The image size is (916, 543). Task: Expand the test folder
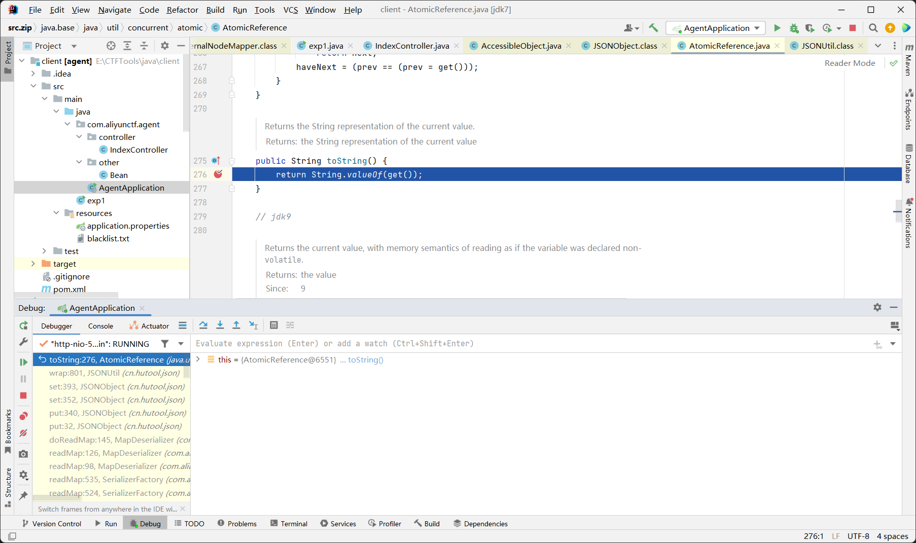pos(45,251)
